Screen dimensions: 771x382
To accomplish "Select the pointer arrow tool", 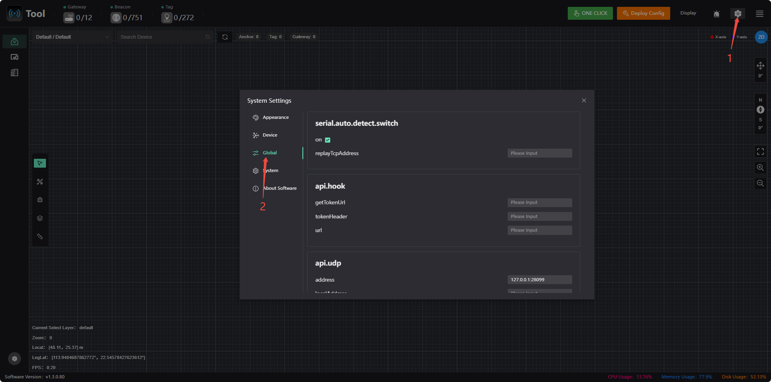I will point(40,163).
